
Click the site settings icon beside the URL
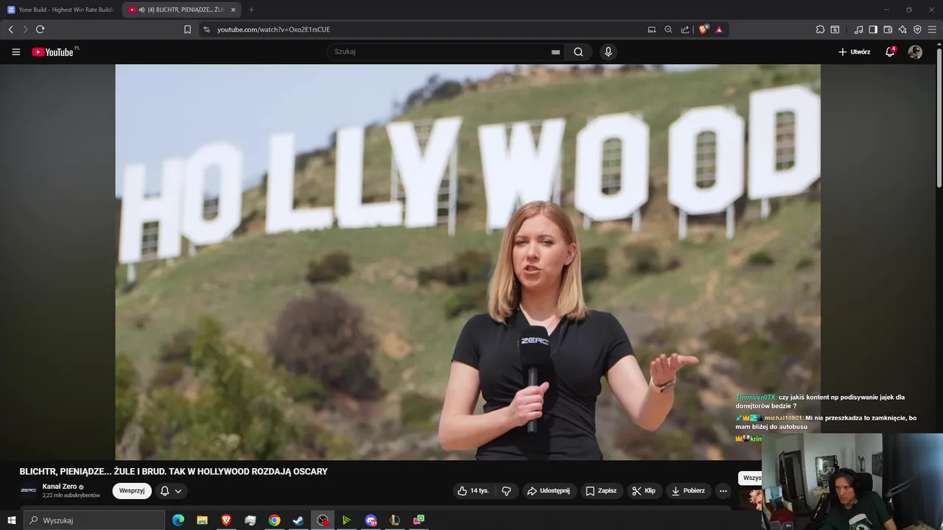[206, 29]
